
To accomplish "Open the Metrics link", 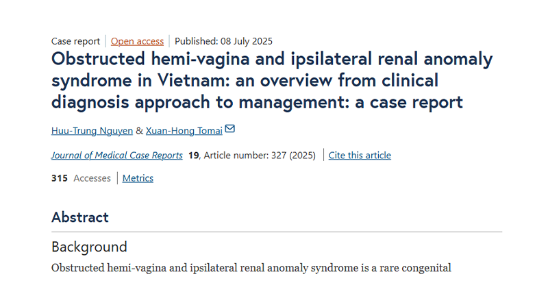I will (x=138, y=178).
